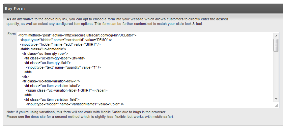Click the textarea resize grip handle
This screenshot has height=129, width=283.
pyautogui.click(x=276, y=106)
